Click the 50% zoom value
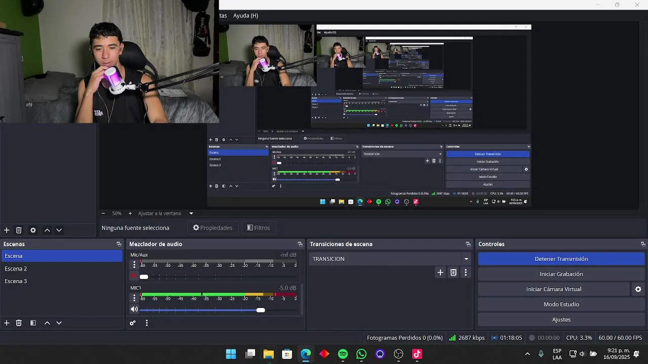The image size is (648, 364). pyautogui.click(x=117, y=213)
